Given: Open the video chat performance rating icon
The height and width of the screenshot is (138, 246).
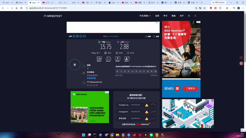Looking at the screenshot, I should (x=127, y=59).
